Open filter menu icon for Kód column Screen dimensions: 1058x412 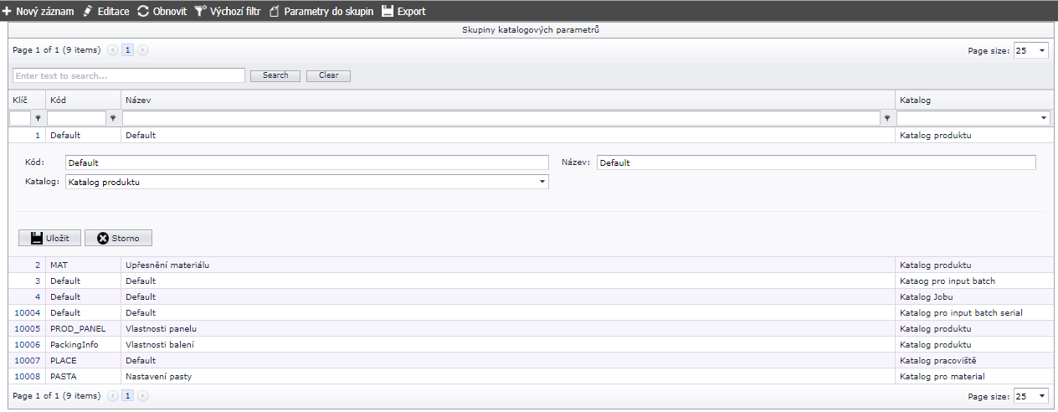(113, 118)
